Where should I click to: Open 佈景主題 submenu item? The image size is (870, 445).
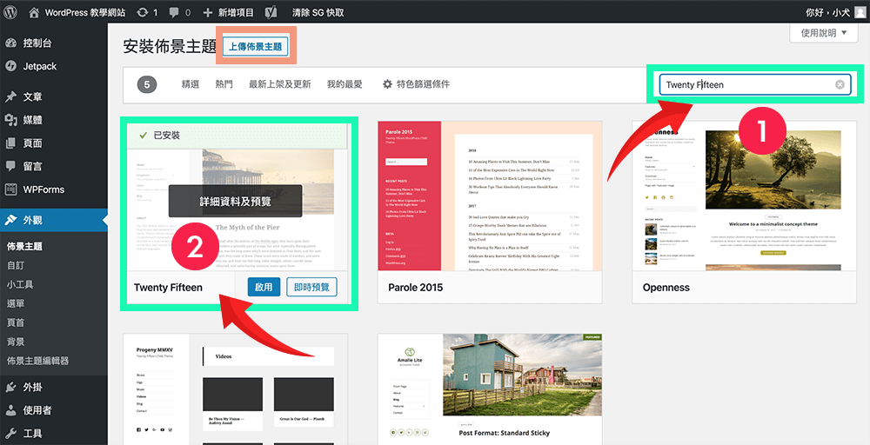[x=24, y=247]
